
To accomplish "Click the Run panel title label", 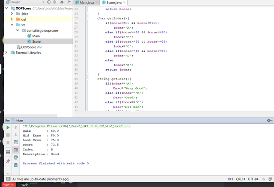I will click(8, 121).
